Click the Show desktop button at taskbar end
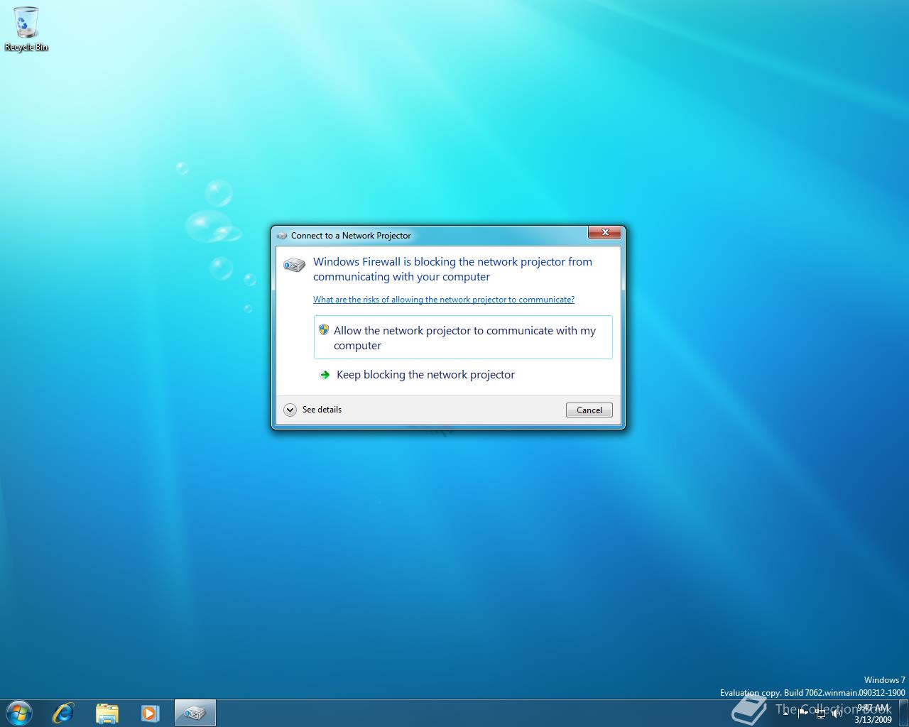 pyautogui.click(x=904, y=713)
